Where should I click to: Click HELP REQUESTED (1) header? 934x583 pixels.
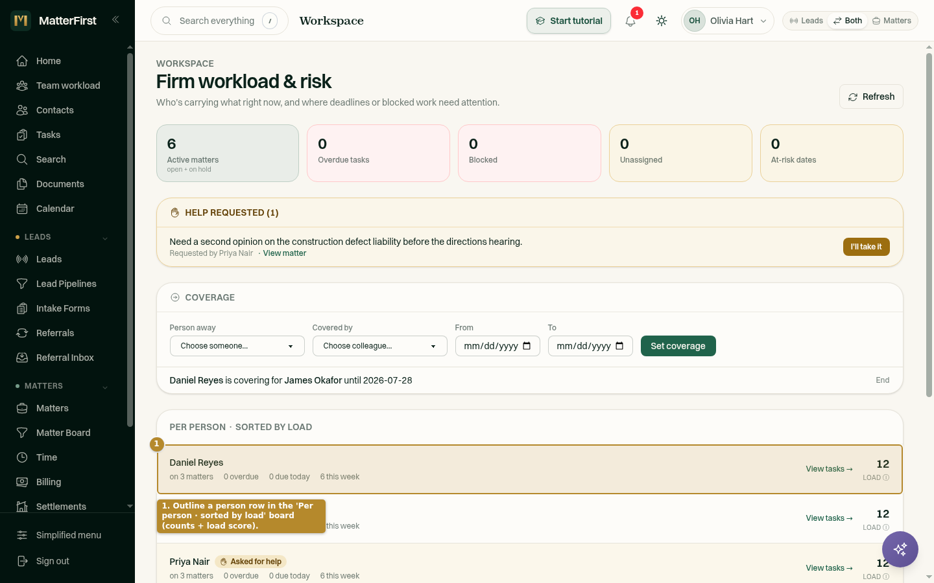[232, 212]
